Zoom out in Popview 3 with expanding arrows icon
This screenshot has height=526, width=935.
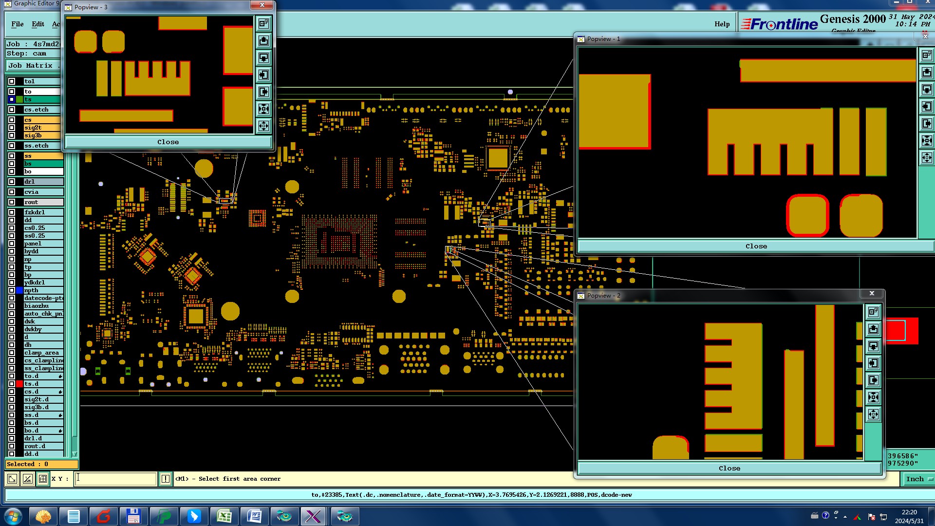pos(263,126)
